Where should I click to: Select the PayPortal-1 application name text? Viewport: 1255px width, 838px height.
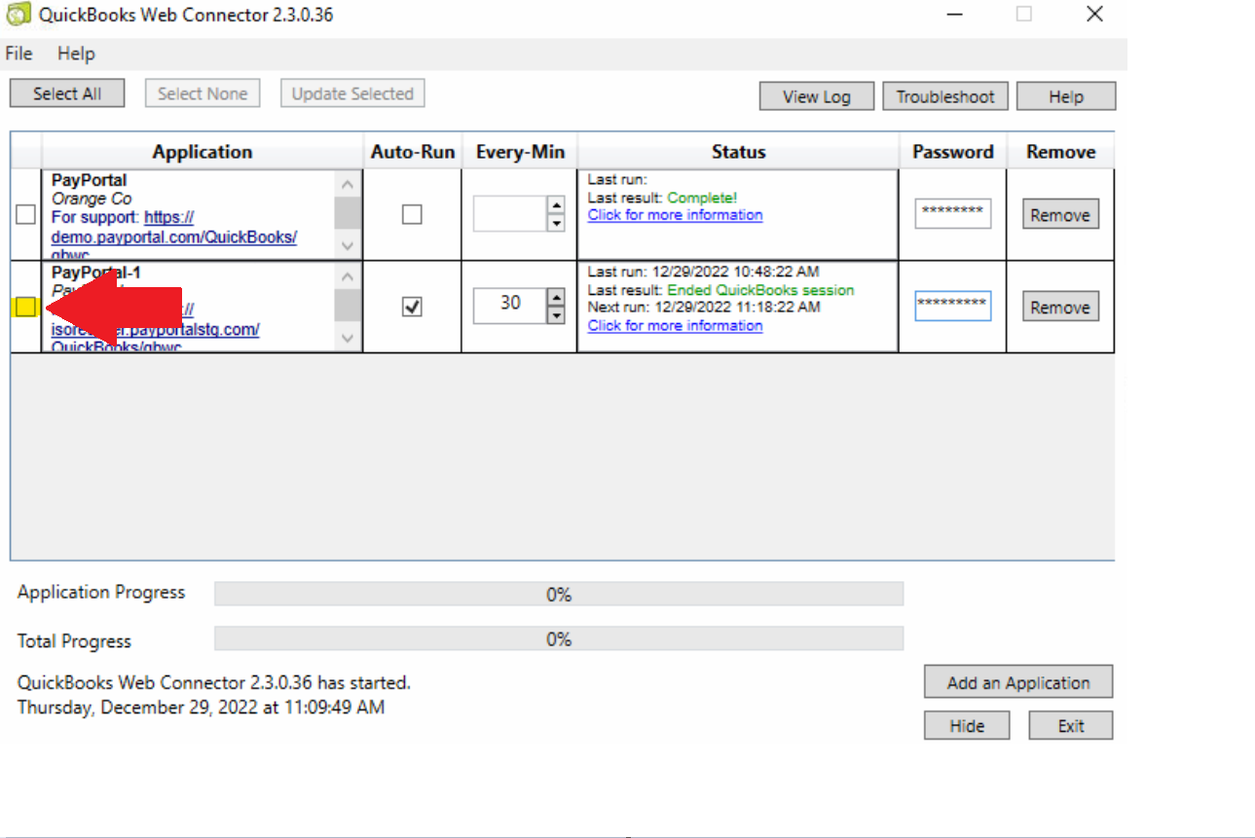95,273
